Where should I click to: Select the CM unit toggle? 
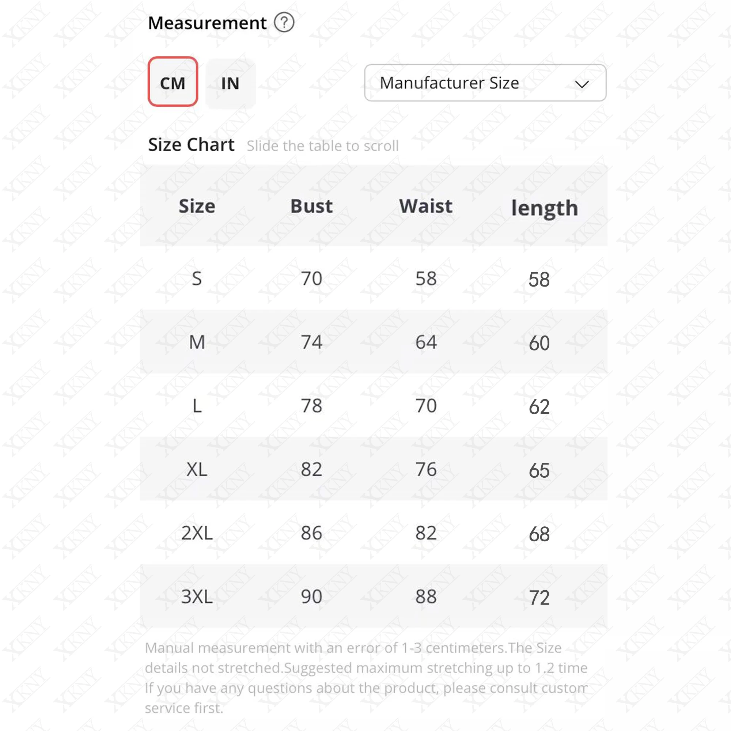click(x=173, y=82)
